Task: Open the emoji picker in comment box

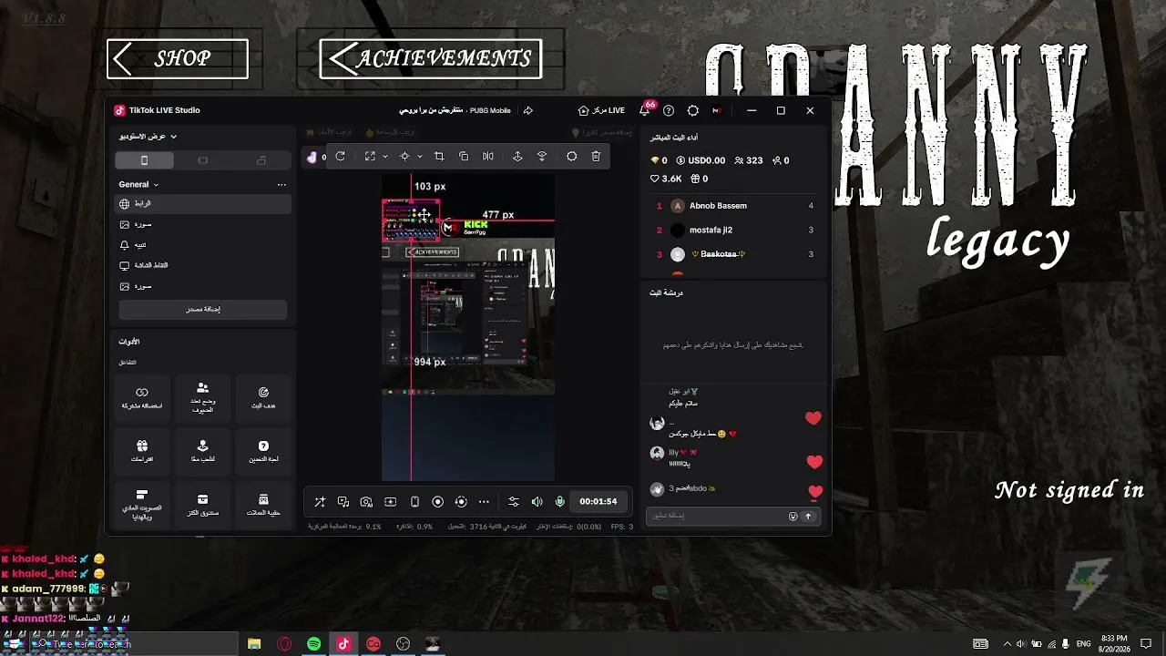Action: (x=793, y=516)
